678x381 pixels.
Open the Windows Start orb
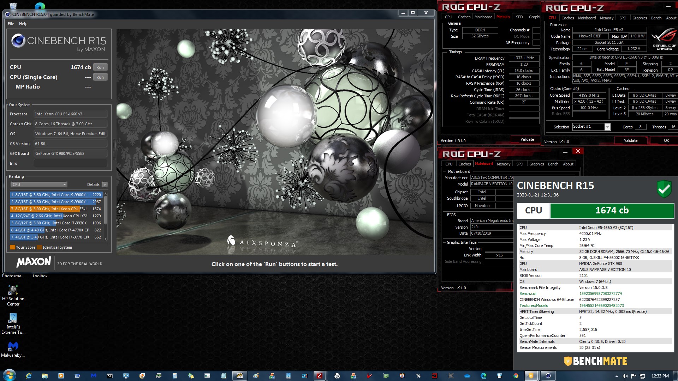pyautogui.click(x=10, y=375)
